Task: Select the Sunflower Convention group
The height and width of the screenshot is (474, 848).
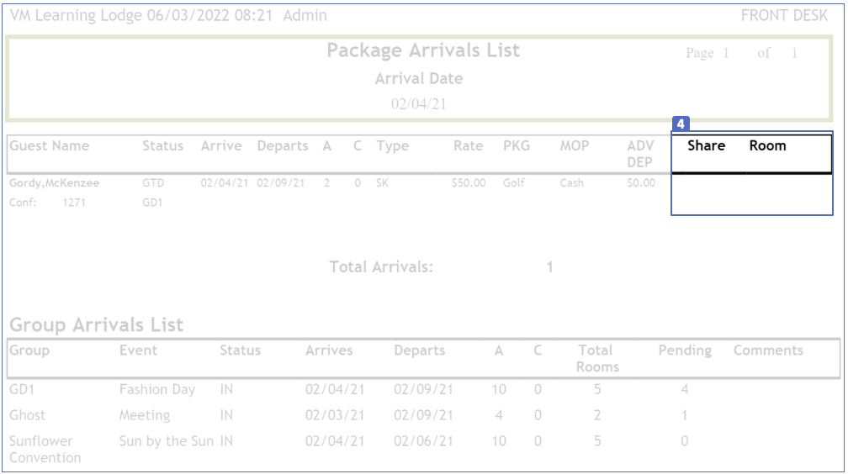Action: (41, 449)
